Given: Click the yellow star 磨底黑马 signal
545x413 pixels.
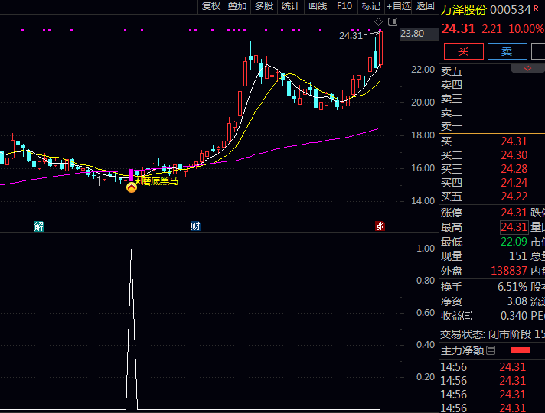Looking at the screenshot, I should tap(138, 180).
